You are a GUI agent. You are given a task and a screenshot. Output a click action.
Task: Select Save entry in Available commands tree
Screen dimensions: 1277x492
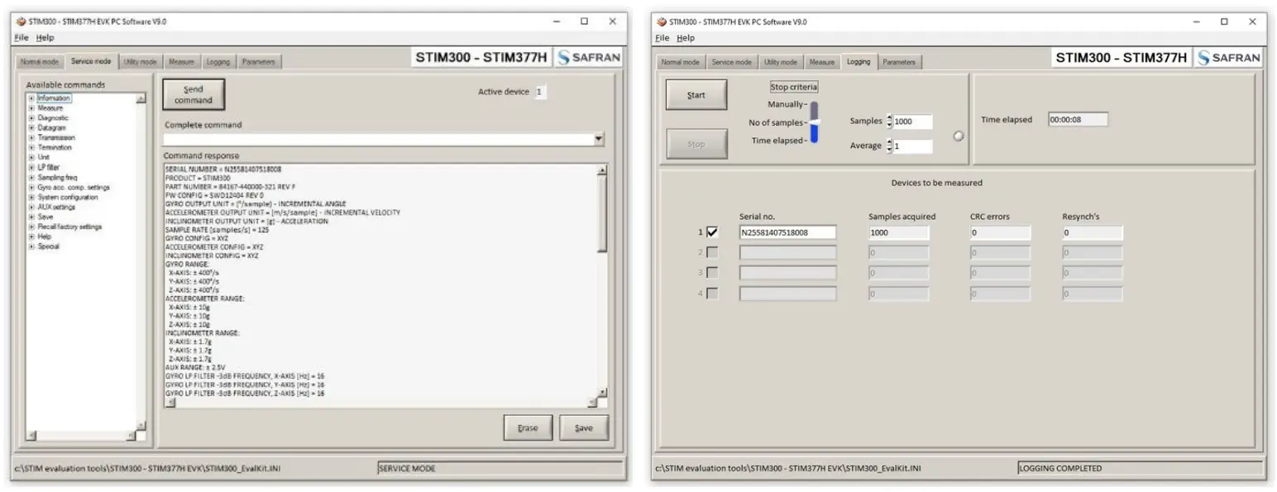coord(45,217)
